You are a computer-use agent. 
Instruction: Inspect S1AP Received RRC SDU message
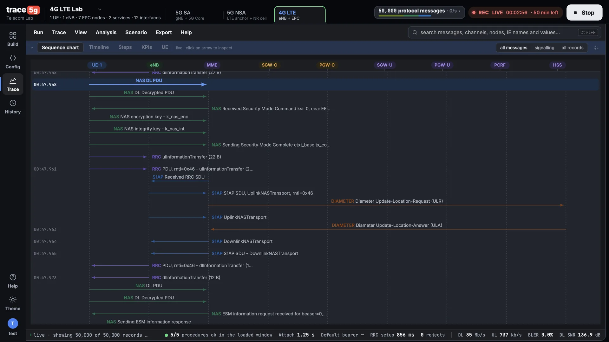pyautogui.click(x=179, y=177)
